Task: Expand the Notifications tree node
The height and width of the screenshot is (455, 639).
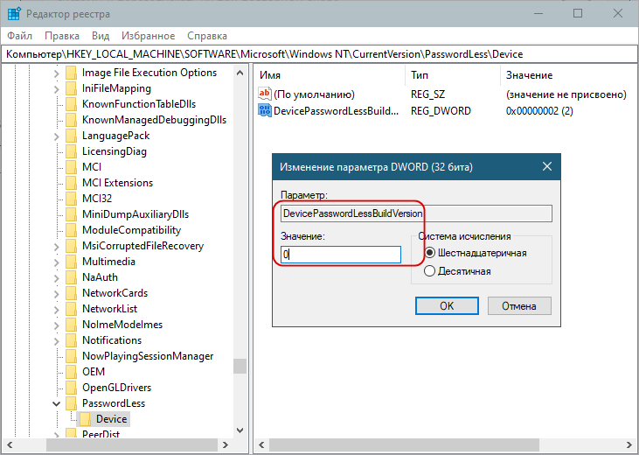Action: (57, 340)
